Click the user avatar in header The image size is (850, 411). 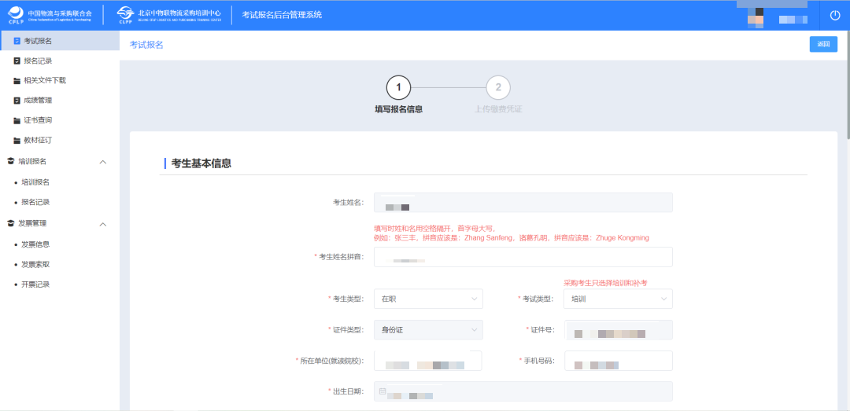(756, 17)
